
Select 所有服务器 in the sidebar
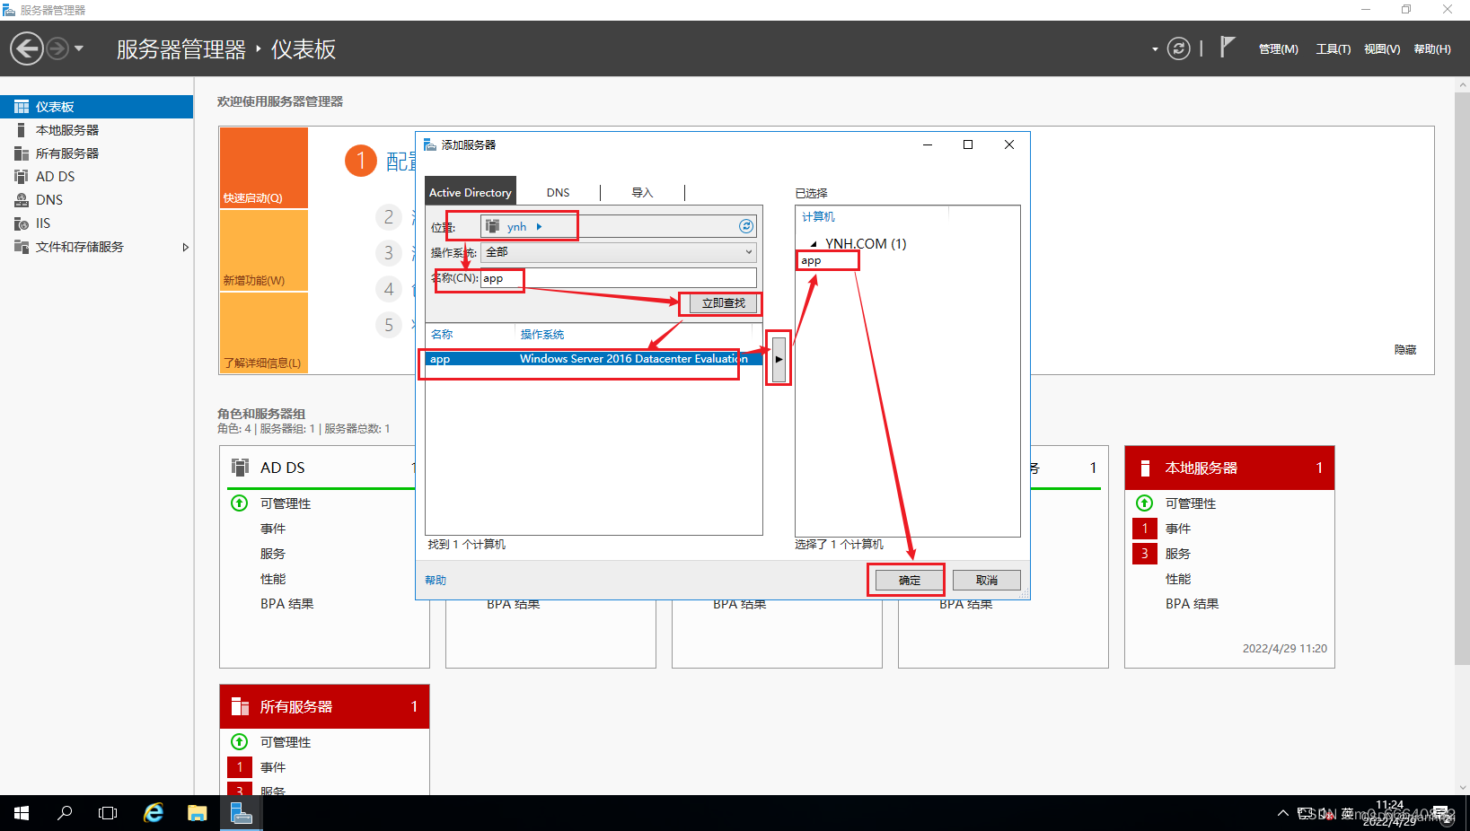tap(96, 153)
